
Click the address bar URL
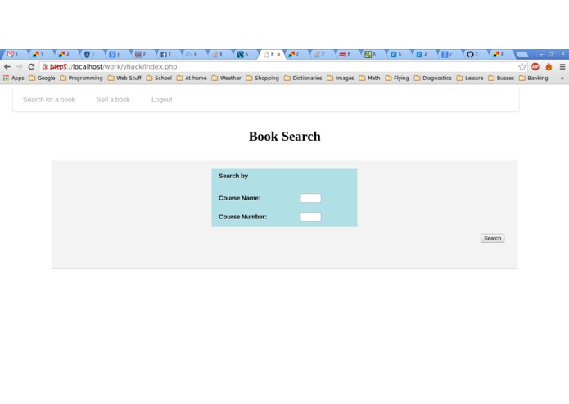[114, 67]
